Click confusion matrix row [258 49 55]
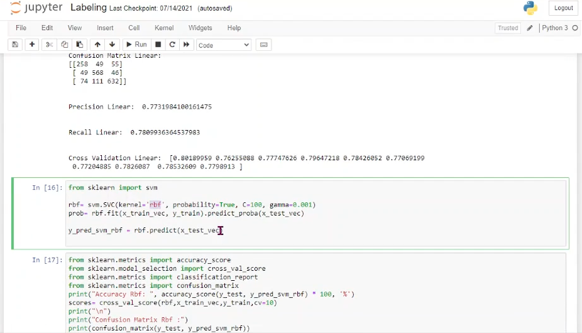Viewport: 582px width, 333px height. [x=96, y=64]
